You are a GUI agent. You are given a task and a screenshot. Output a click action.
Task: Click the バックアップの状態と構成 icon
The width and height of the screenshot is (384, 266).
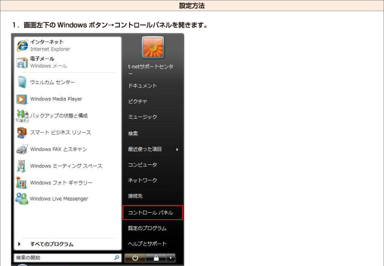(x=22, y=115)
